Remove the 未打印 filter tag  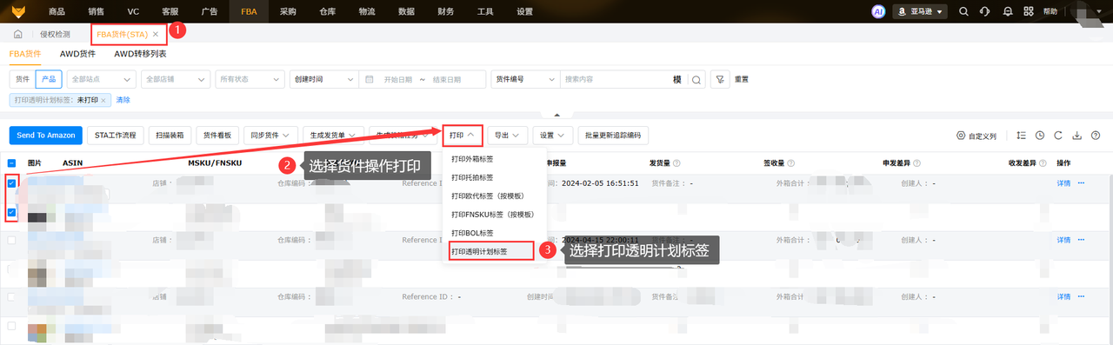click(x=103, y=100)
